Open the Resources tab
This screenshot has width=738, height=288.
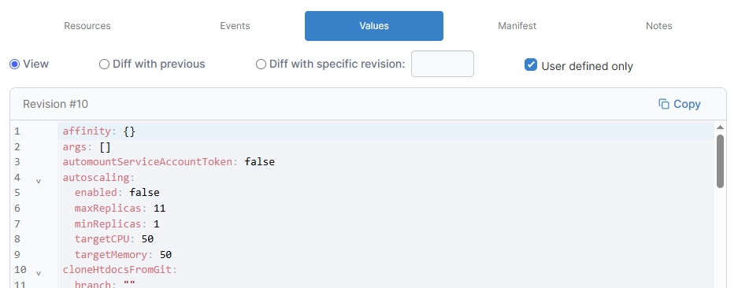(87, 26)
